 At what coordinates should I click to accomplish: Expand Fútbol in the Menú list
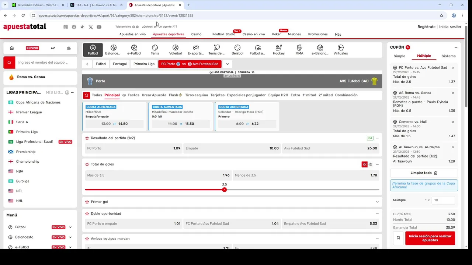(70, 227)
